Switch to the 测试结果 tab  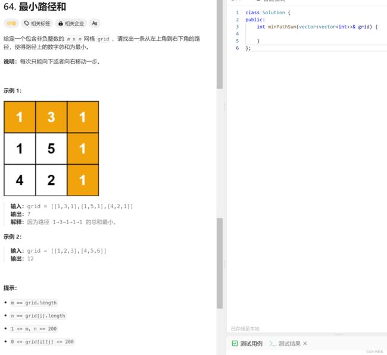(x=285, y=344)
